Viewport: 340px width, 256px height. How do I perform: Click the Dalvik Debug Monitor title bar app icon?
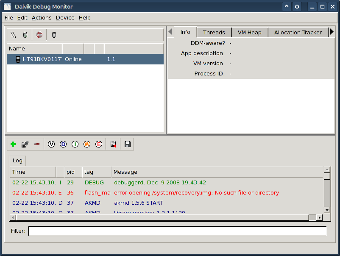tap(7, 6)
